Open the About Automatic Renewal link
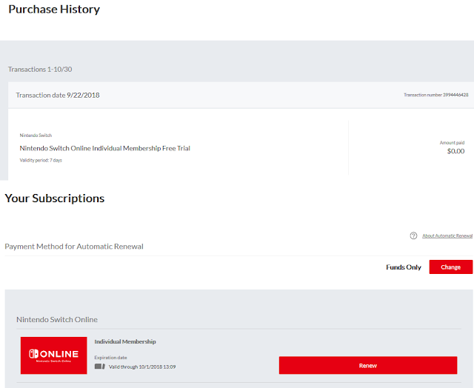 (x=447, y=235)
